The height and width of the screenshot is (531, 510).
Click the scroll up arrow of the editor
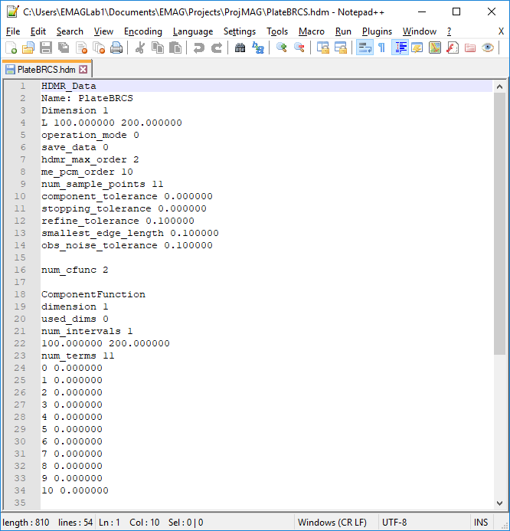coord(499,87)
